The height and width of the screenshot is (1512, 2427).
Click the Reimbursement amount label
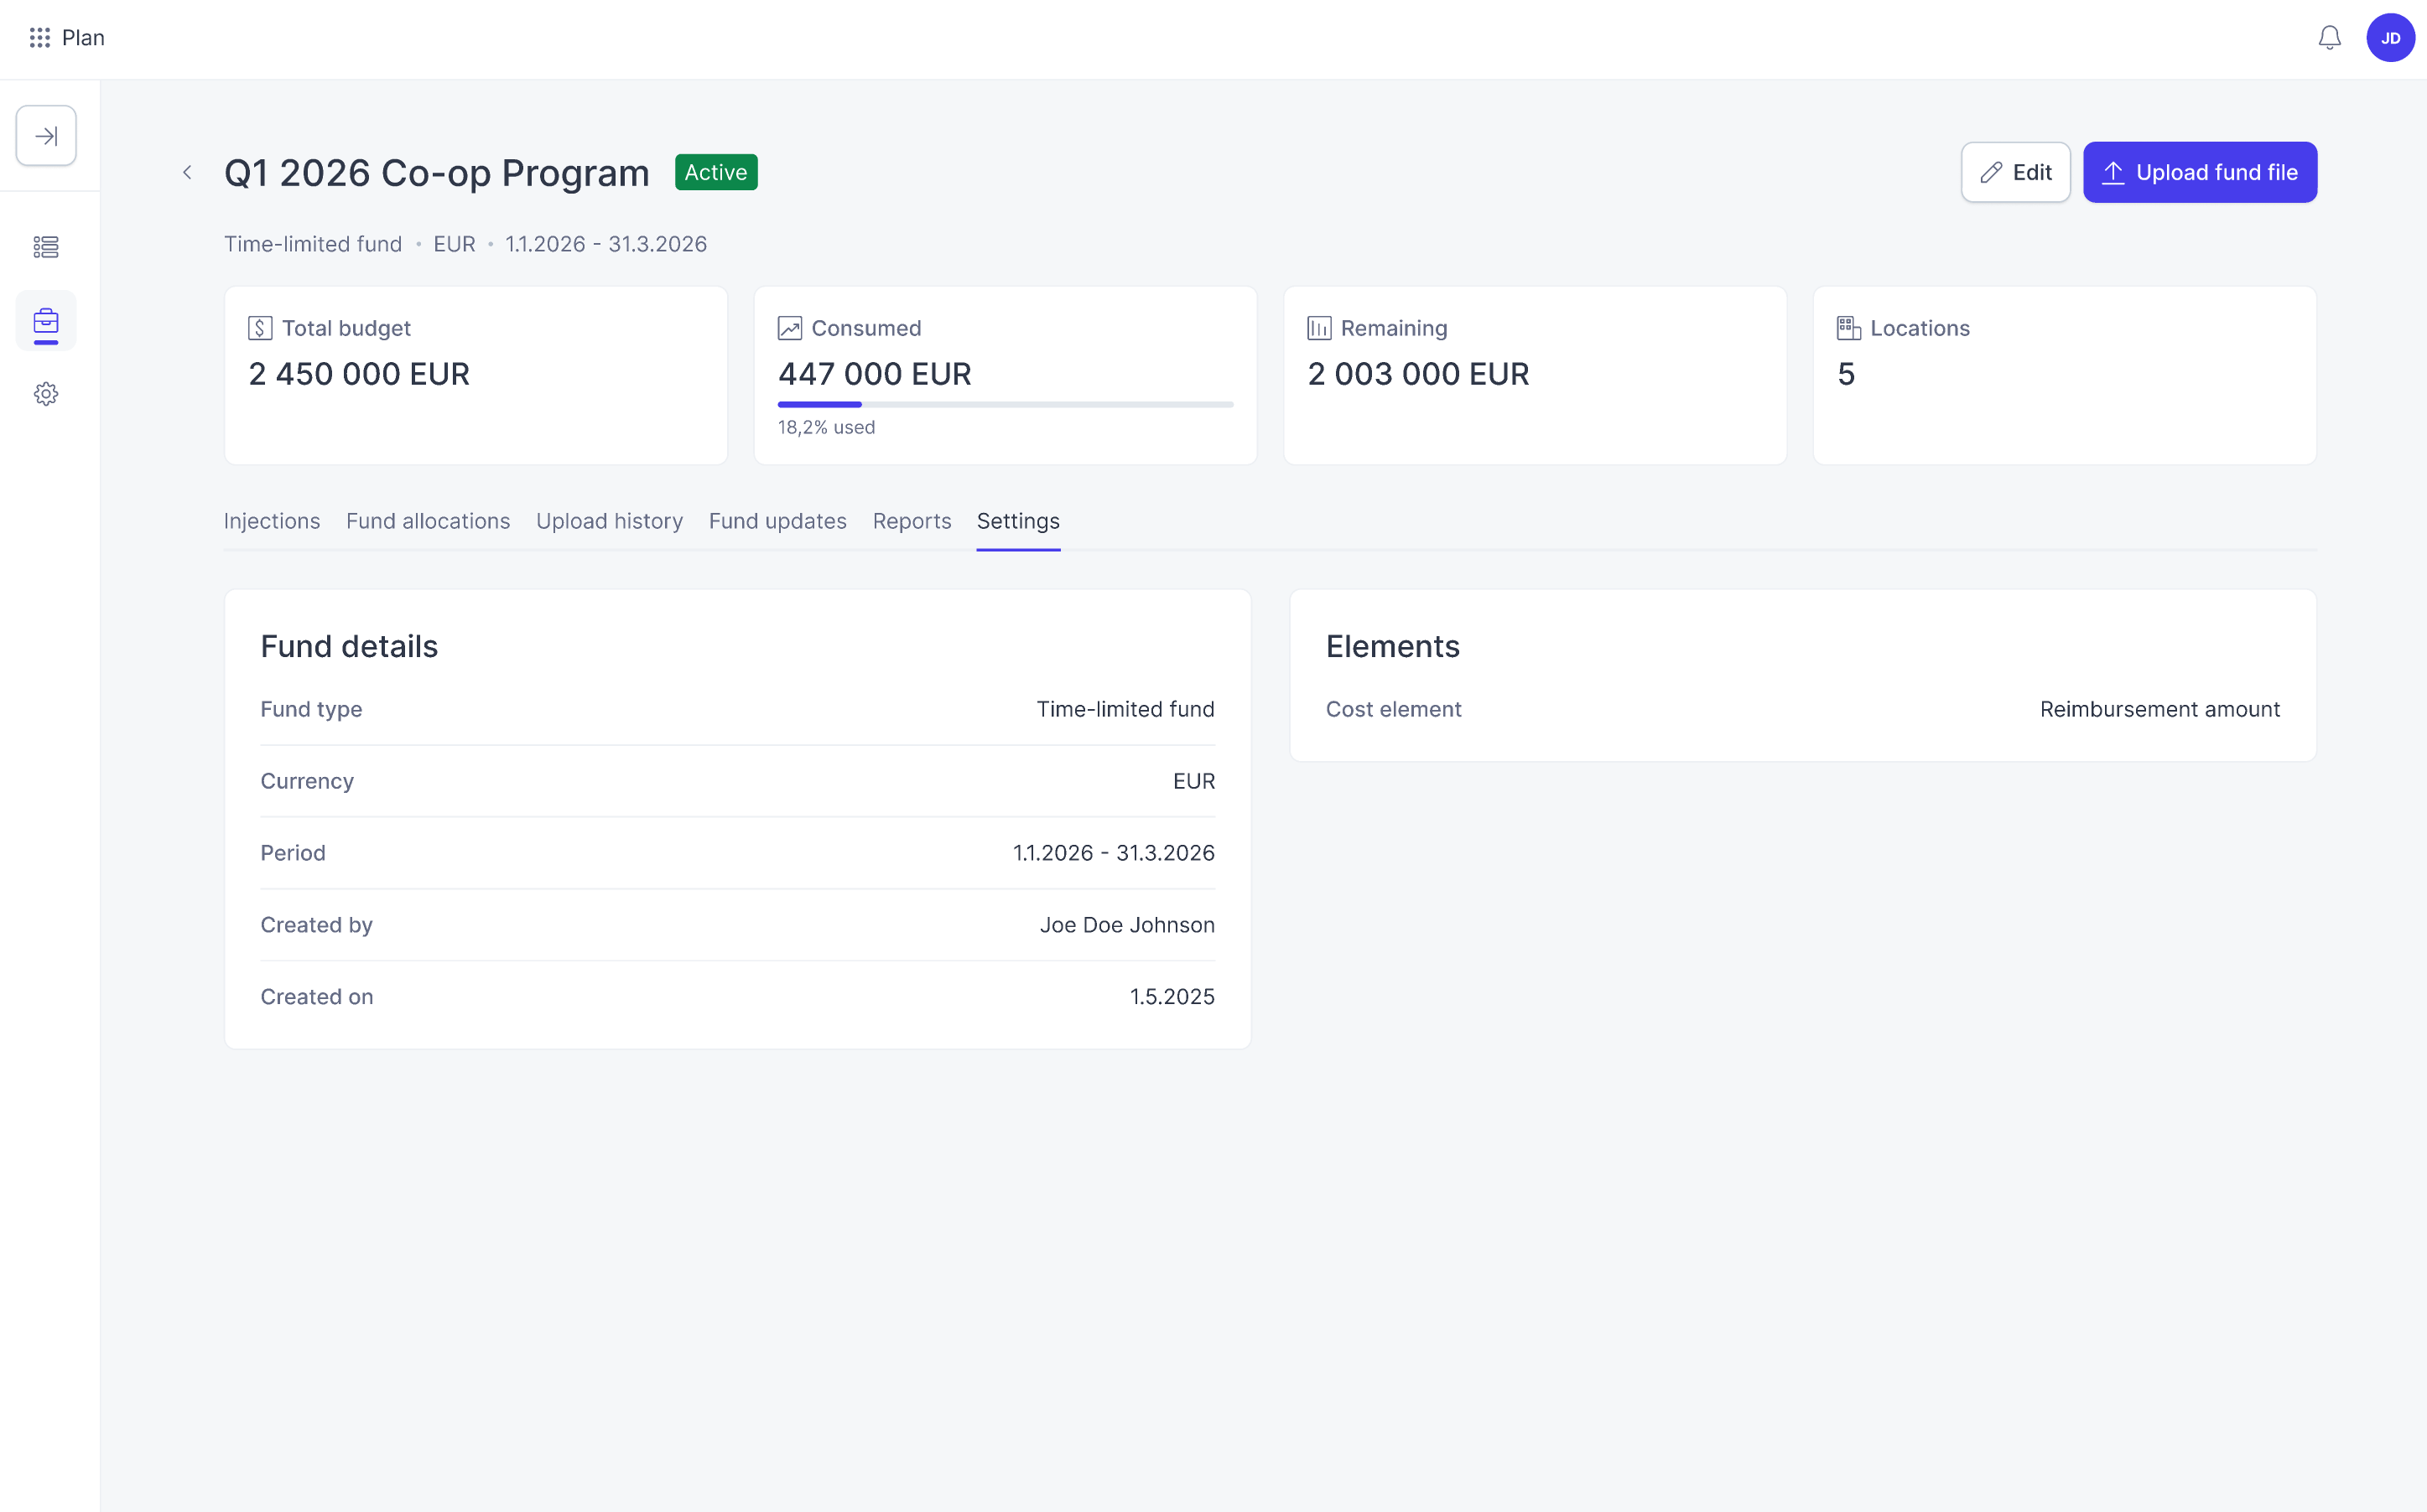click(x=2159, y=709)
